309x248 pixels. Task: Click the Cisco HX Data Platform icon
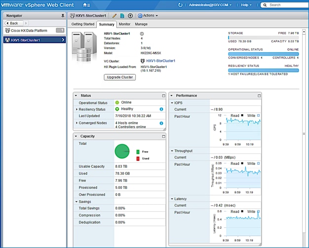tap(7, 31)
